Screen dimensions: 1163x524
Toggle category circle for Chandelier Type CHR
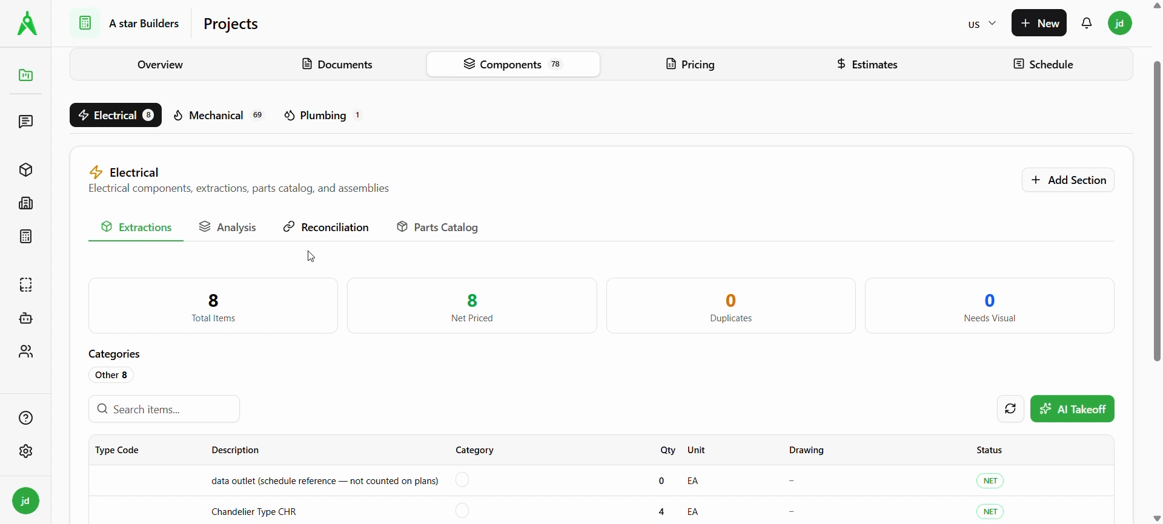point(462,511)
